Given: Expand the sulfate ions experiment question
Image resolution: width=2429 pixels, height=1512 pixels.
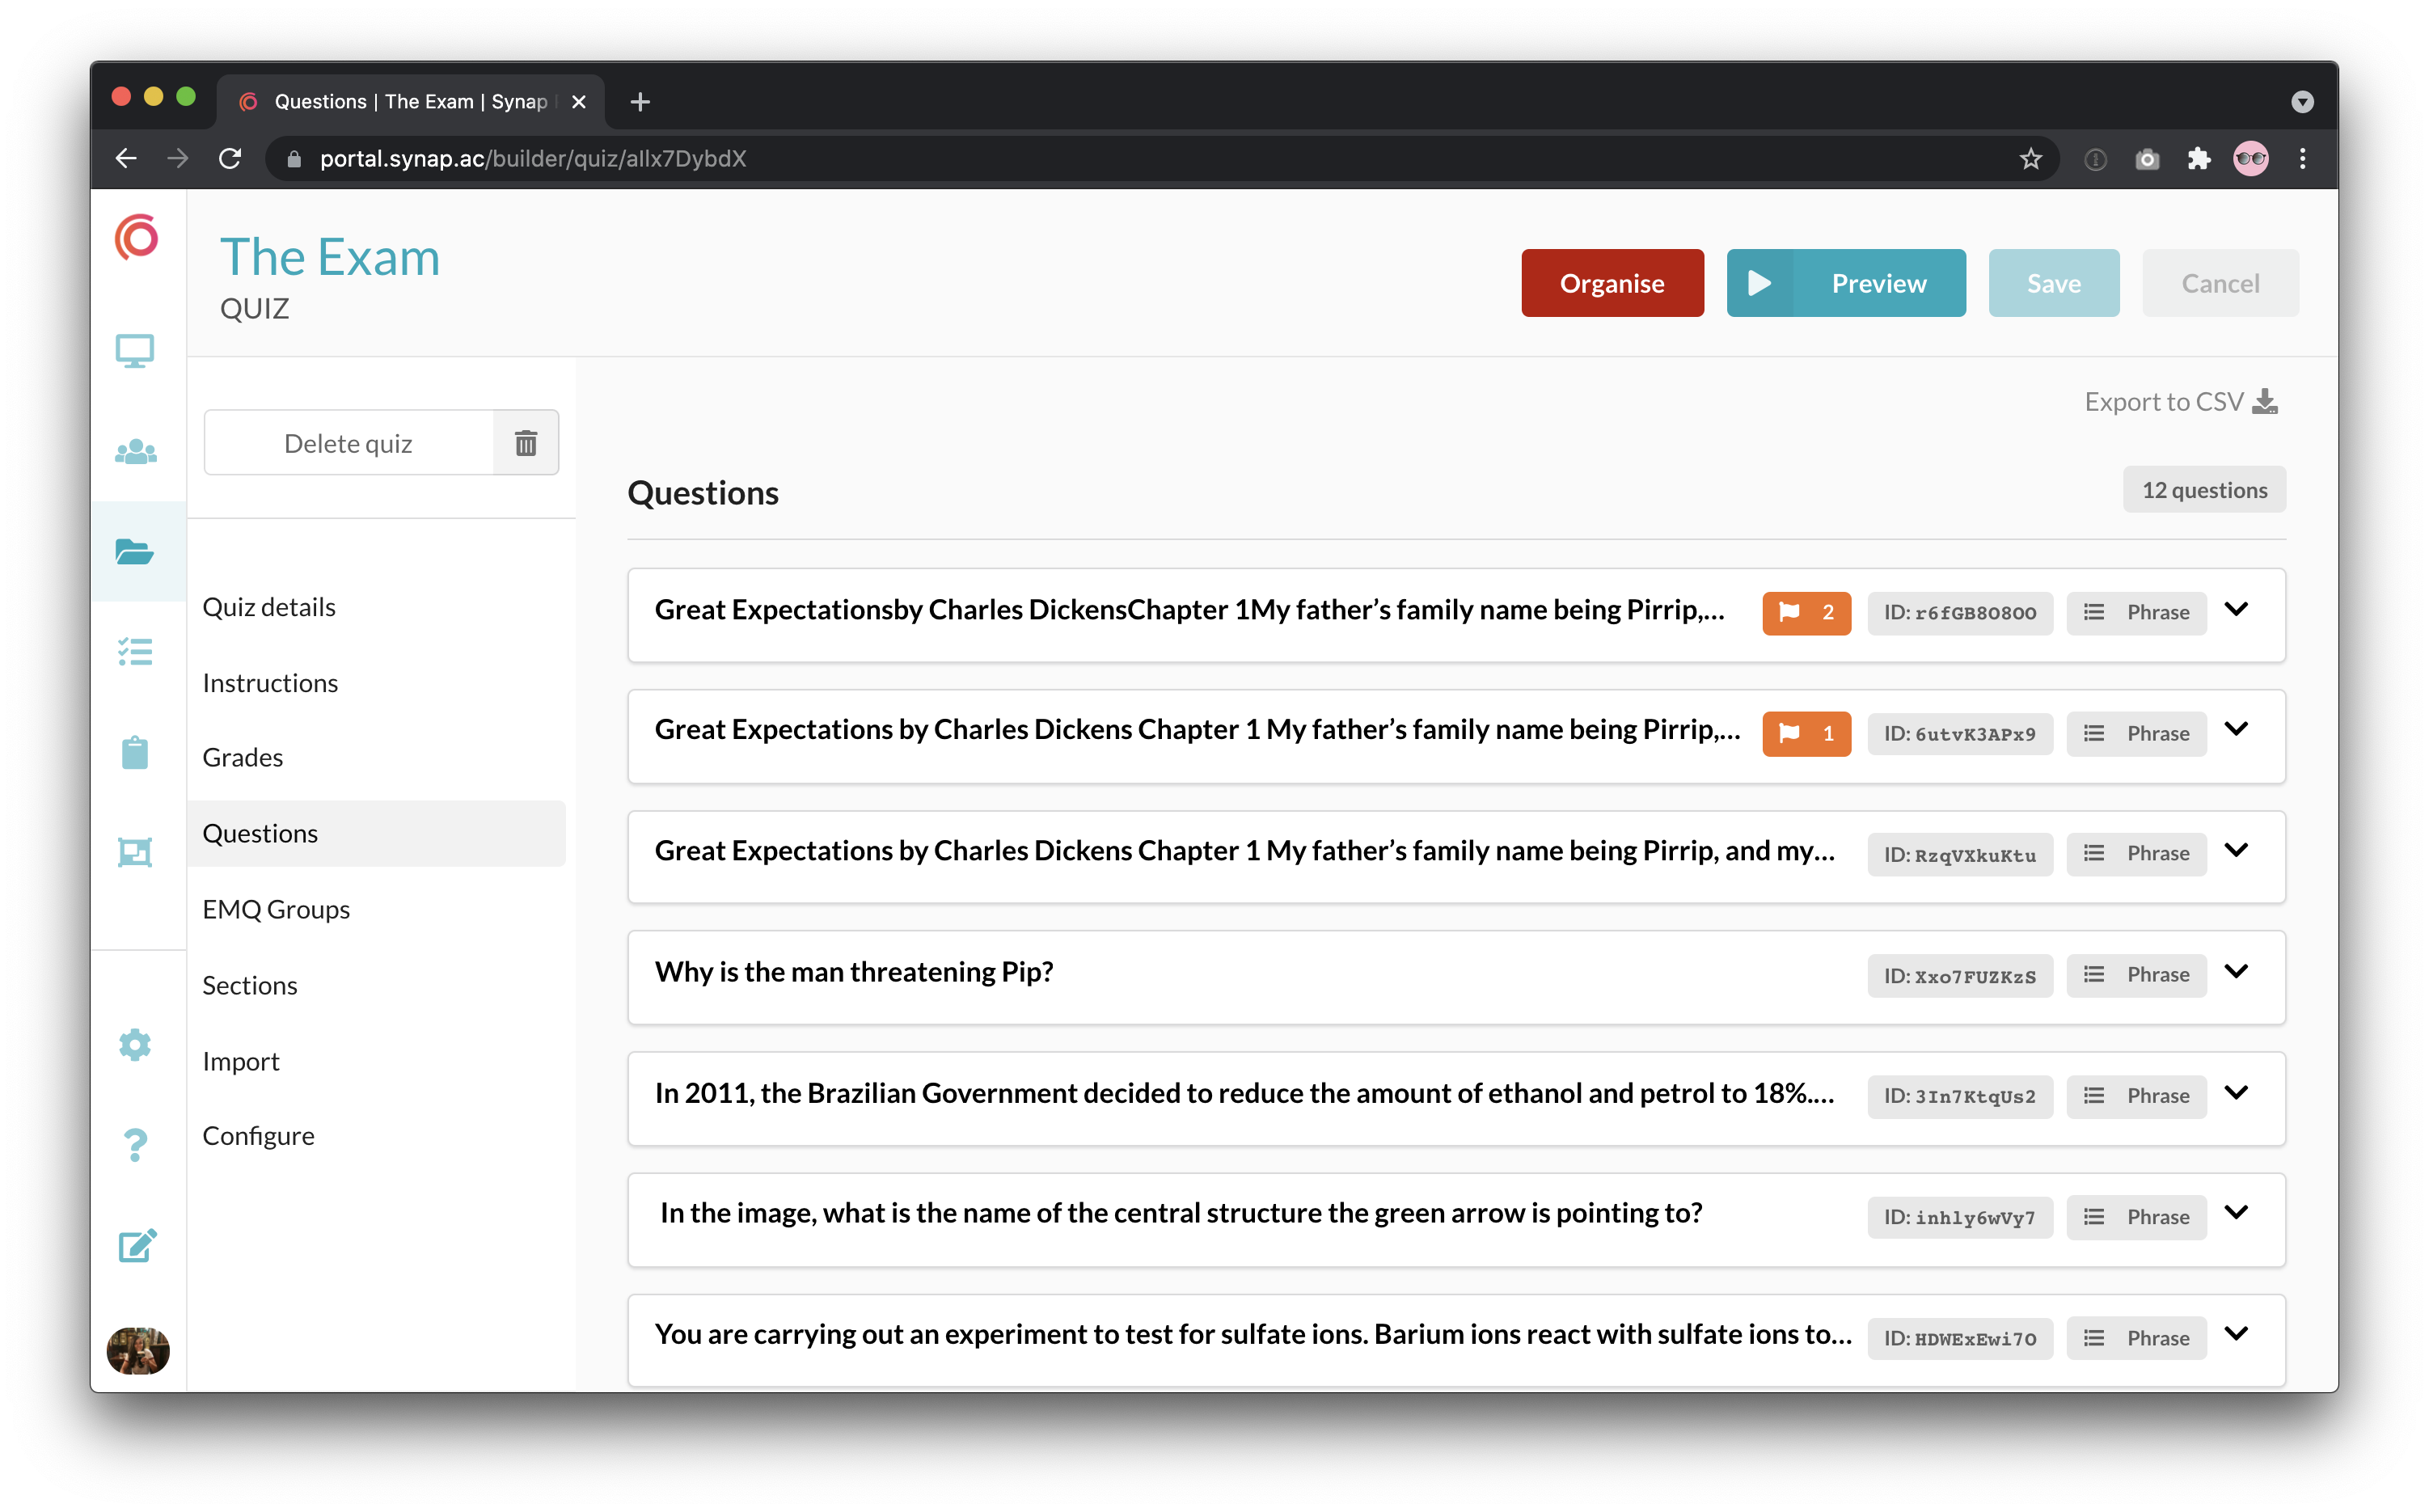Looking at the screenshot, I should coord(2237,1334).
